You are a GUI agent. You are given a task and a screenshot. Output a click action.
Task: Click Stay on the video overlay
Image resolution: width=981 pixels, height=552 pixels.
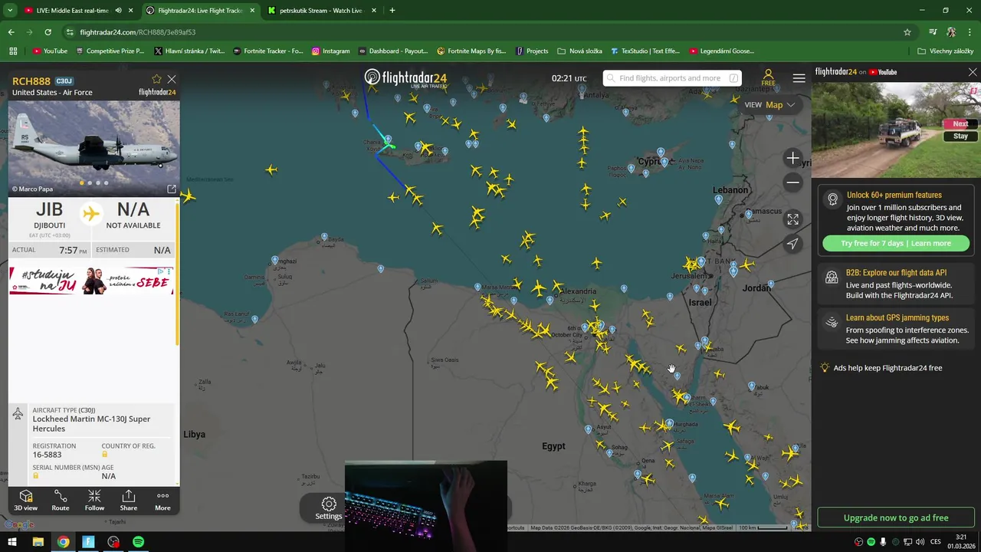coord(960,136)
